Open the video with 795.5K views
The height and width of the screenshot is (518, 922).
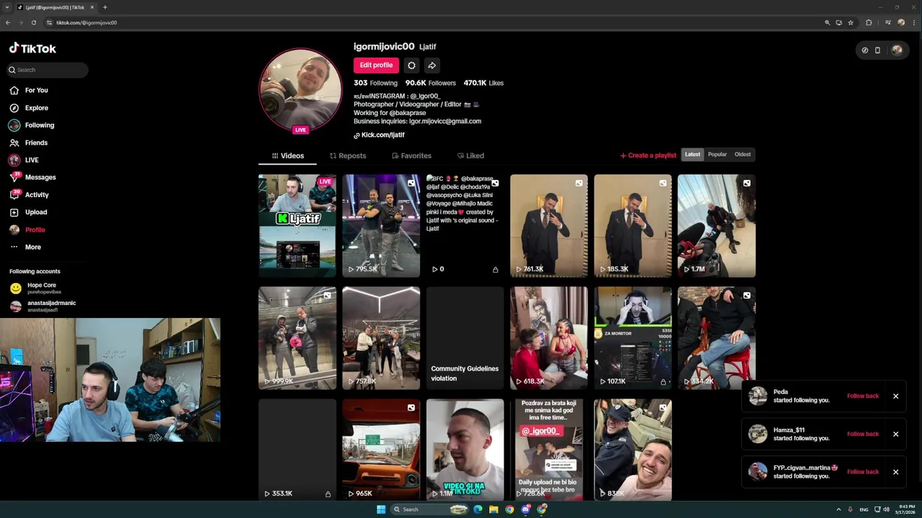pyautogui.click(x=381, y=226)
